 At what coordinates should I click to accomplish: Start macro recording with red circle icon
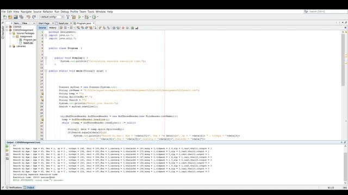pyautogui.click(x=123, y=28)
